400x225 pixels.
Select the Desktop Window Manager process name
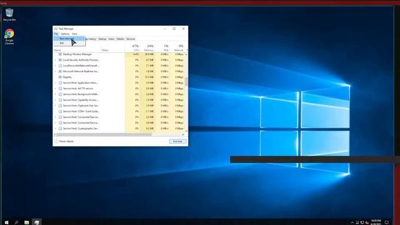[77, 54]
